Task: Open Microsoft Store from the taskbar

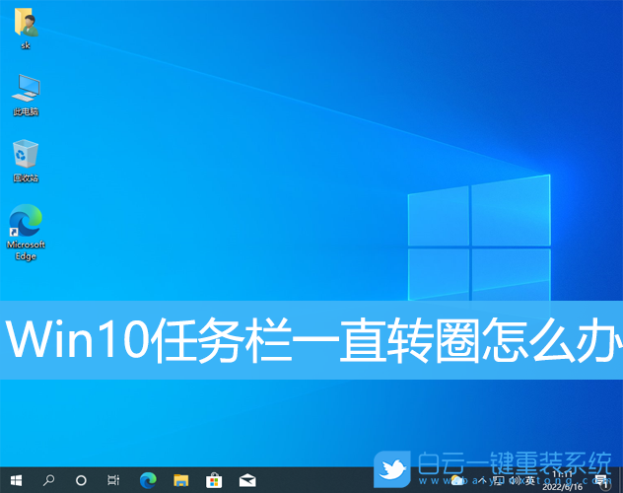Action: tap(214, 481)
